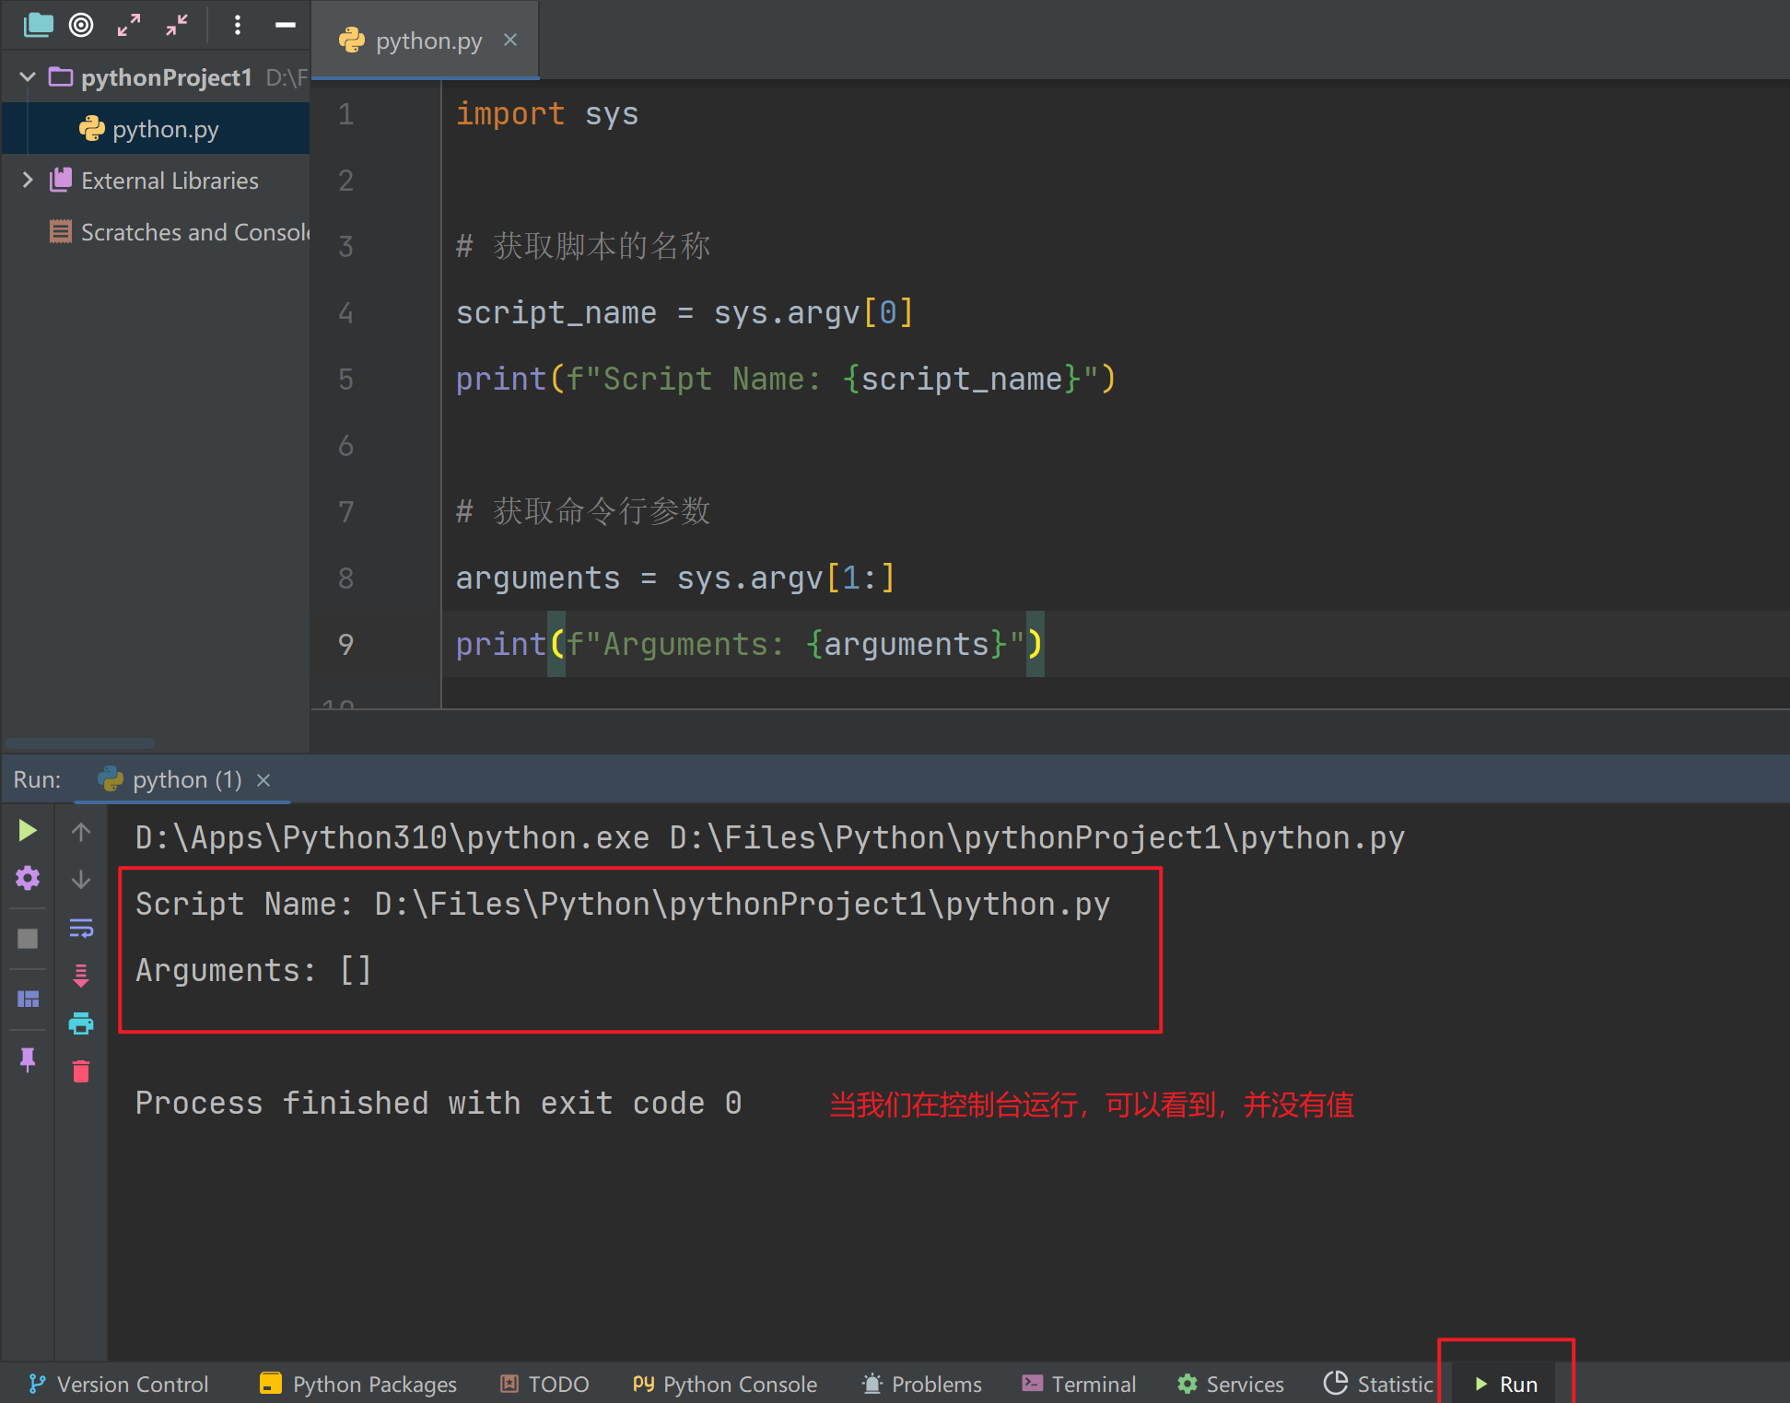Click line number 9 in gutter
The height and width of the screenshot is (1403, 1790).
tap(345, 644)
